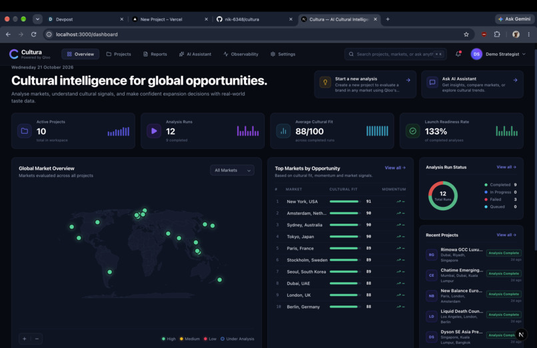Click the Berlin, Germany cultural fit bar
This screenshot has width=537, height=348.
(345, 307)
